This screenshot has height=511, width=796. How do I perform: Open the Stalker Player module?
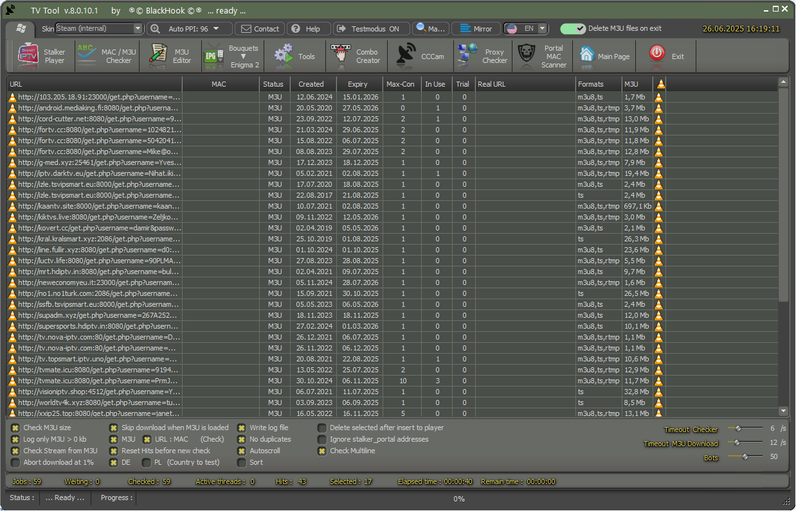tap(42, 56)
